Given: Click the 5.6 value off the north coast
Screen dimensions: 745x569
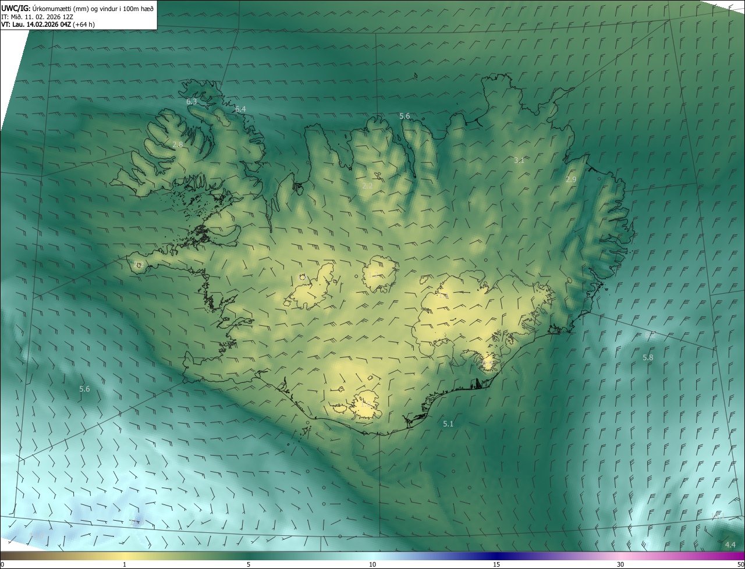Looking at the screenshot, I should pyautogui.click(x=405, y=116).
